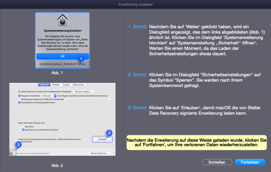Click the padlock icon in security settings
Viewport: 271px width, 172px height.
[x=11, y=152]
